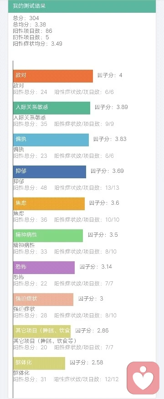Select the 其它项目（睡眠、饮食 bar
Screen dimensions: 164x399
[x=42, y=332]
